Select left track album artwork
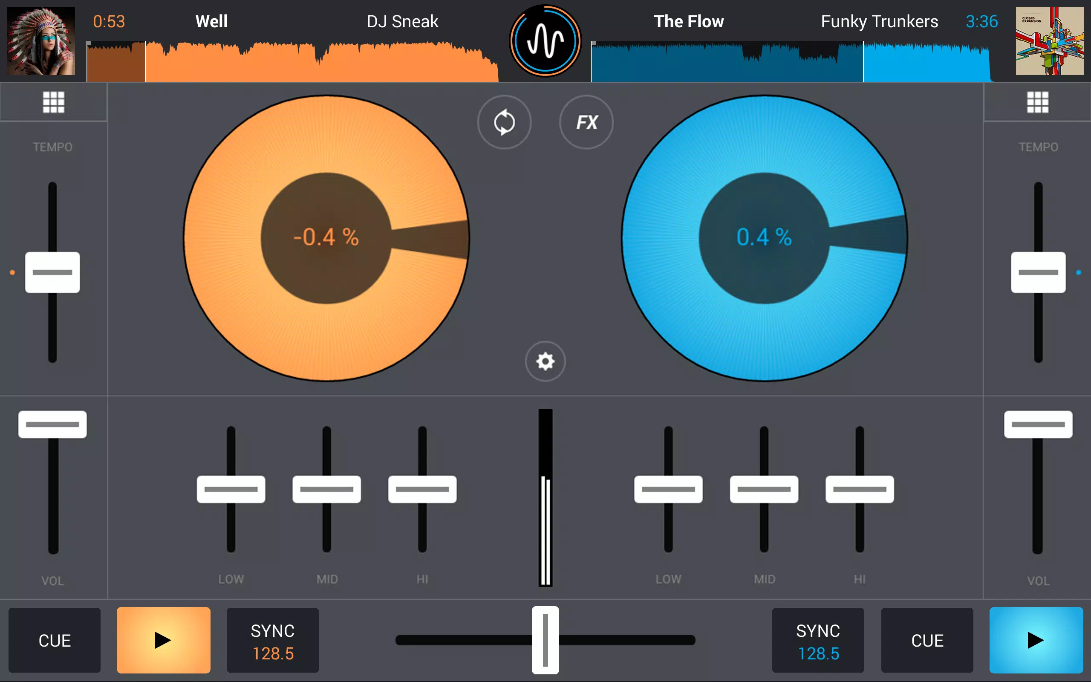Image resolution: width=1091 pixels, height=682 pixels. pos(42,42)
